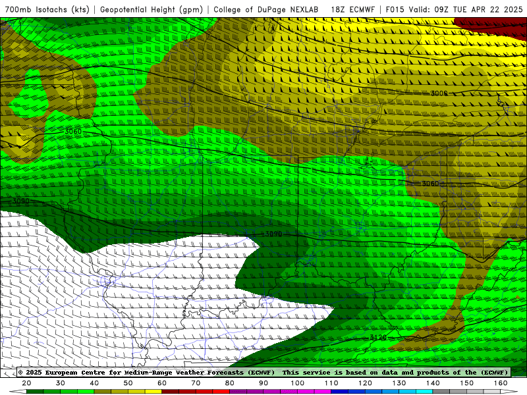Click the 60 kts legend value
Image resolution: width=527 pixels, height=395 pixels.
(162, 383)
